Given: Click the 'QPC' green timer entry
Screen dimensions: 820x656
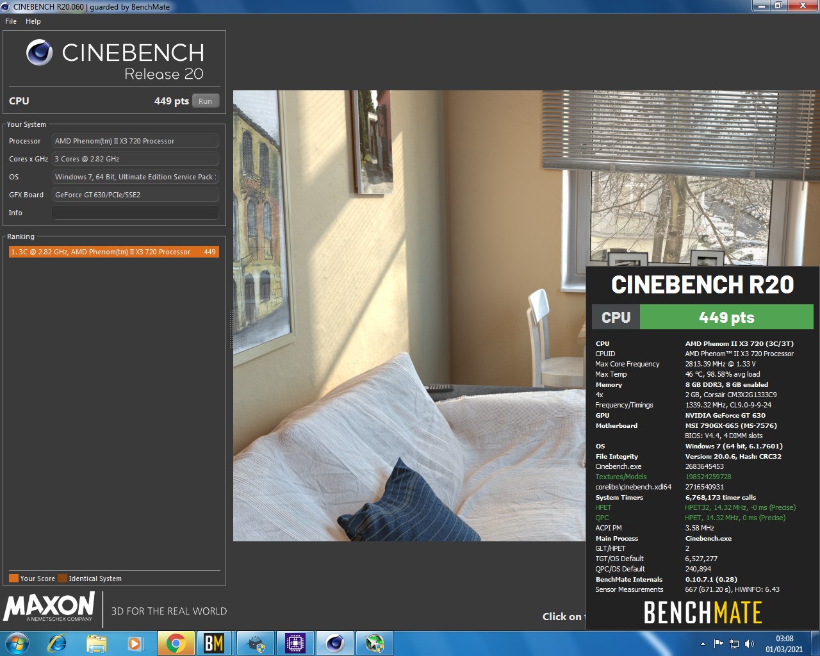Looking at the screenshot, I should click(x=602, y=518).
